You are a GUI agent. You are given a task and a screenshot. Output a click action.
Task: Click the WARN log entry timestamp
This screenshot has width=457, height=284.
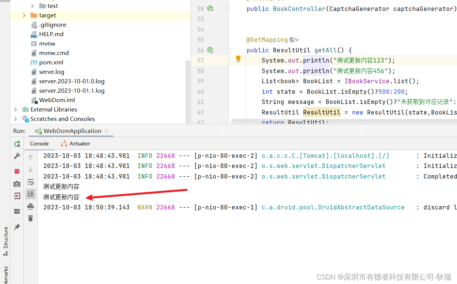coord(86,207)
